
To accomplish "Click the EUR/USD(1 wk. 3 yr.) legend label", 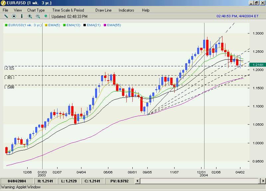I will pos(25,25).
